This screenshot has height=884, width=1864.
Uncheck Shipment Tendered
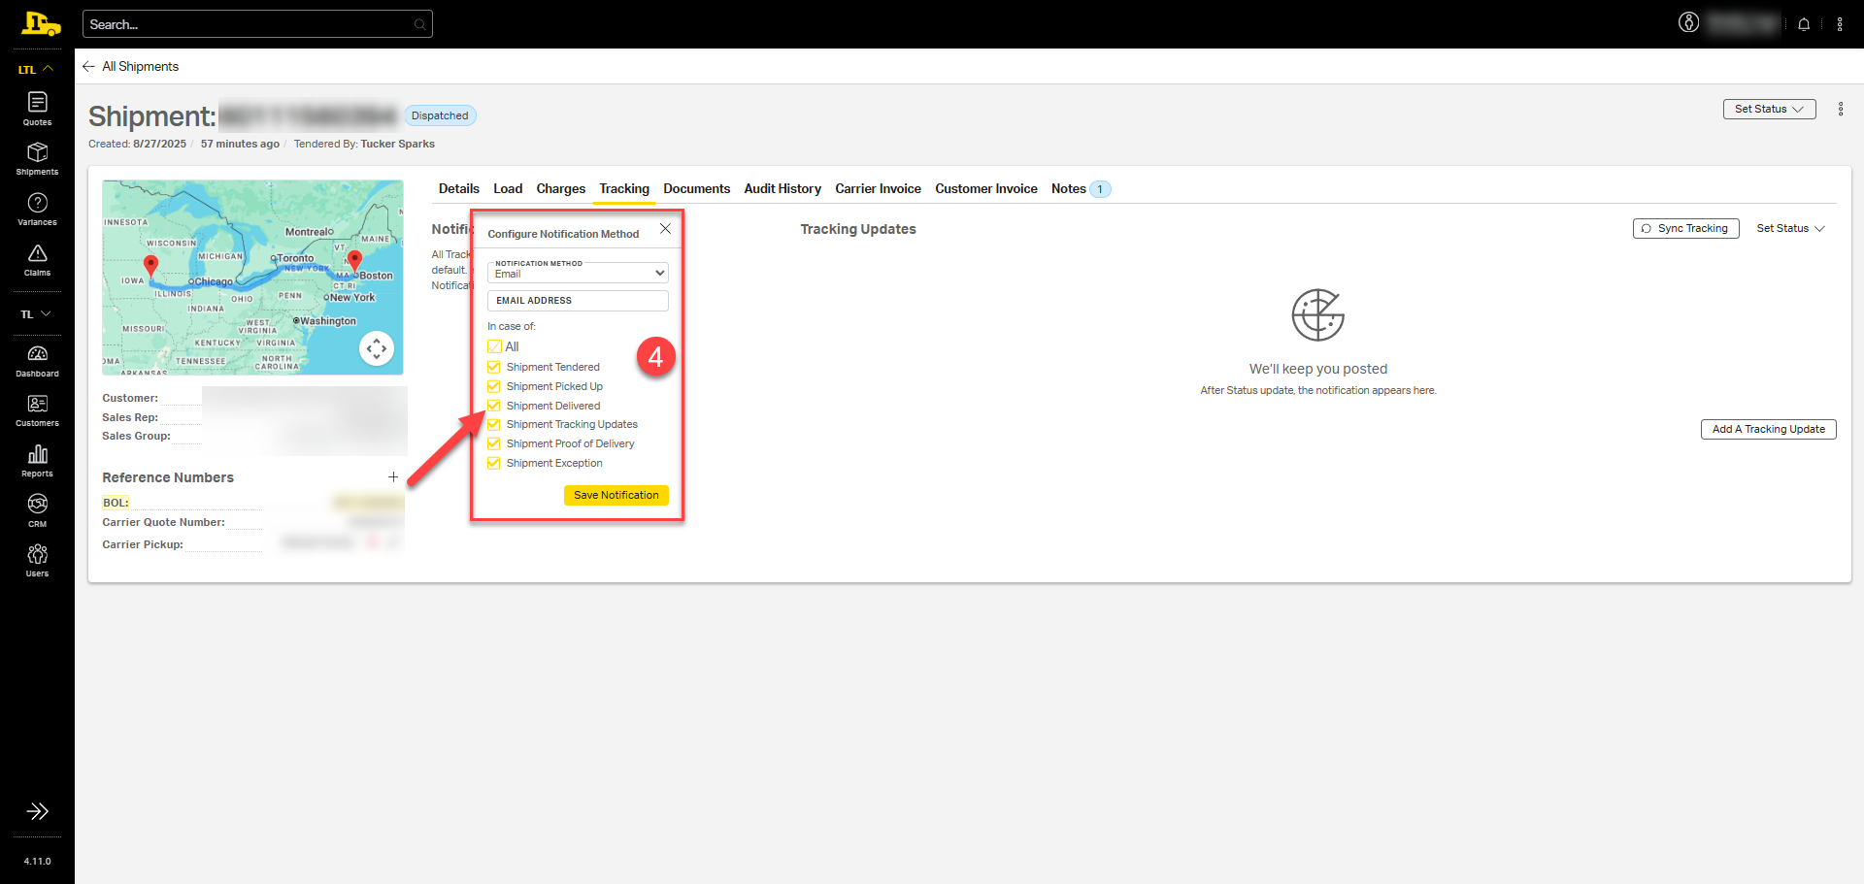494,367
